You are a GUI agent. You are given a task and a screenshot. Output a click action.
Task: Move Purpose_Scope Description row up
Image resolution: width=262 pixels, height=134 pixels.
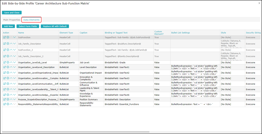pos(11,99)
